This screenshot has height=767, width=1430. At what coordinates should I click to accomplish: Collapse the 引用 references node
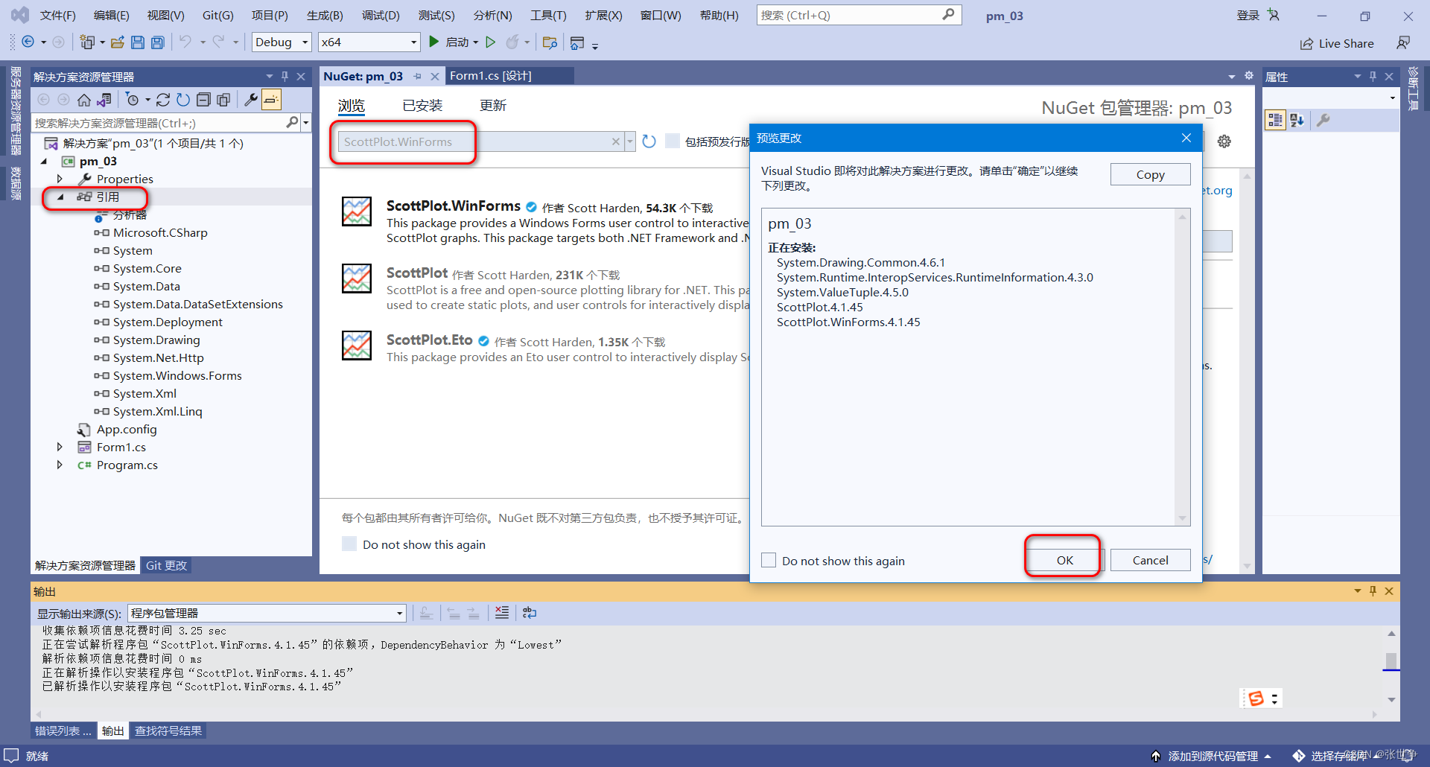(x=60, y=197)
